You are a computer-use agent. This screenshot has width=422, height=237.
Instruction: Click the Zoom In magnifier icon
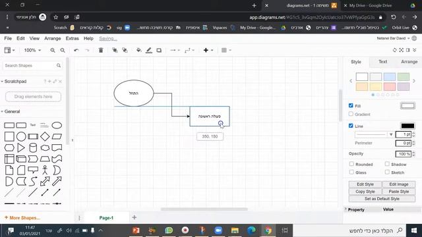click(53, 50)
